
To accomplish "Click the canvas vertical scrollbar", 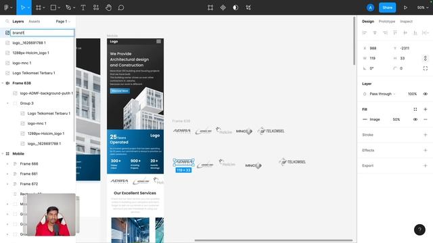I will point(354,41).
